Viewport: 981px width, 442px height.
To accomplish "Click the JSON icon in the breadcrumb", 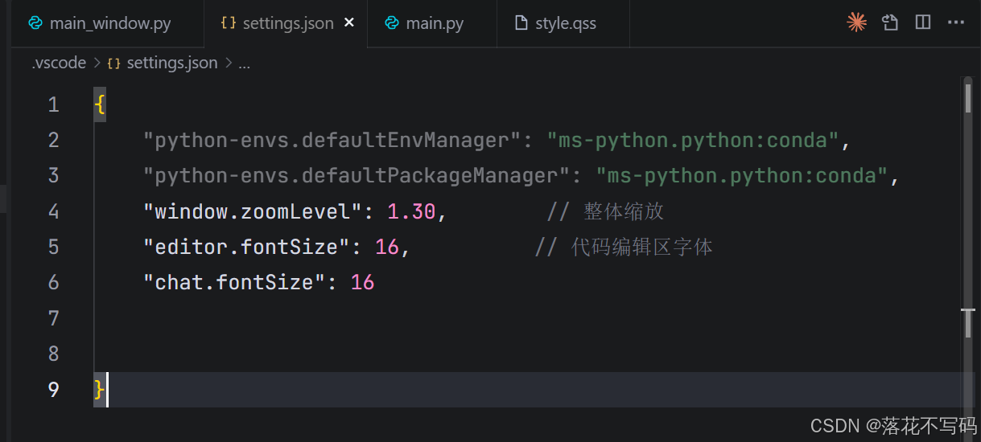I will [113, 63].
